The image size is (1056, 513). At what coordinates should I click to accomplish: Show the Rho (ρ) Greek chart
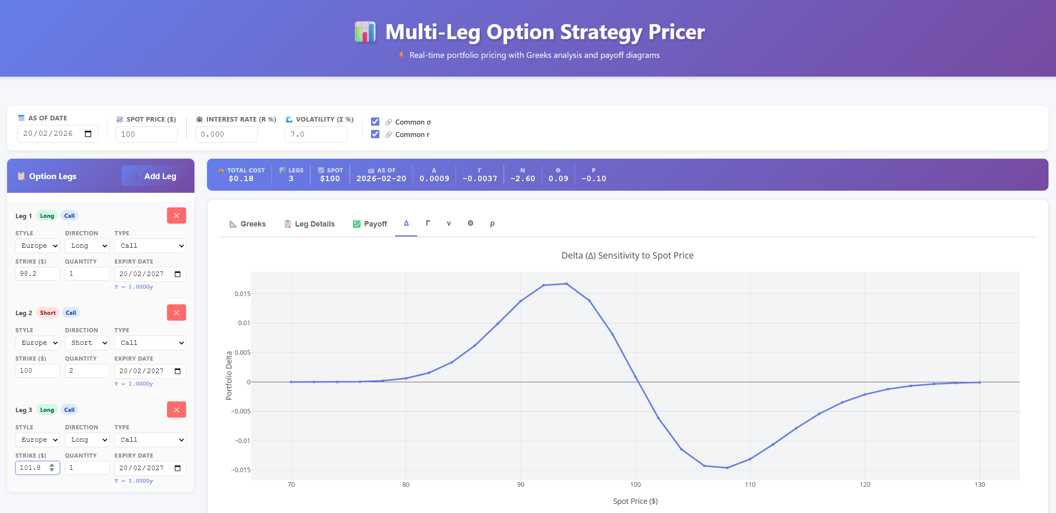pos(492,224)
